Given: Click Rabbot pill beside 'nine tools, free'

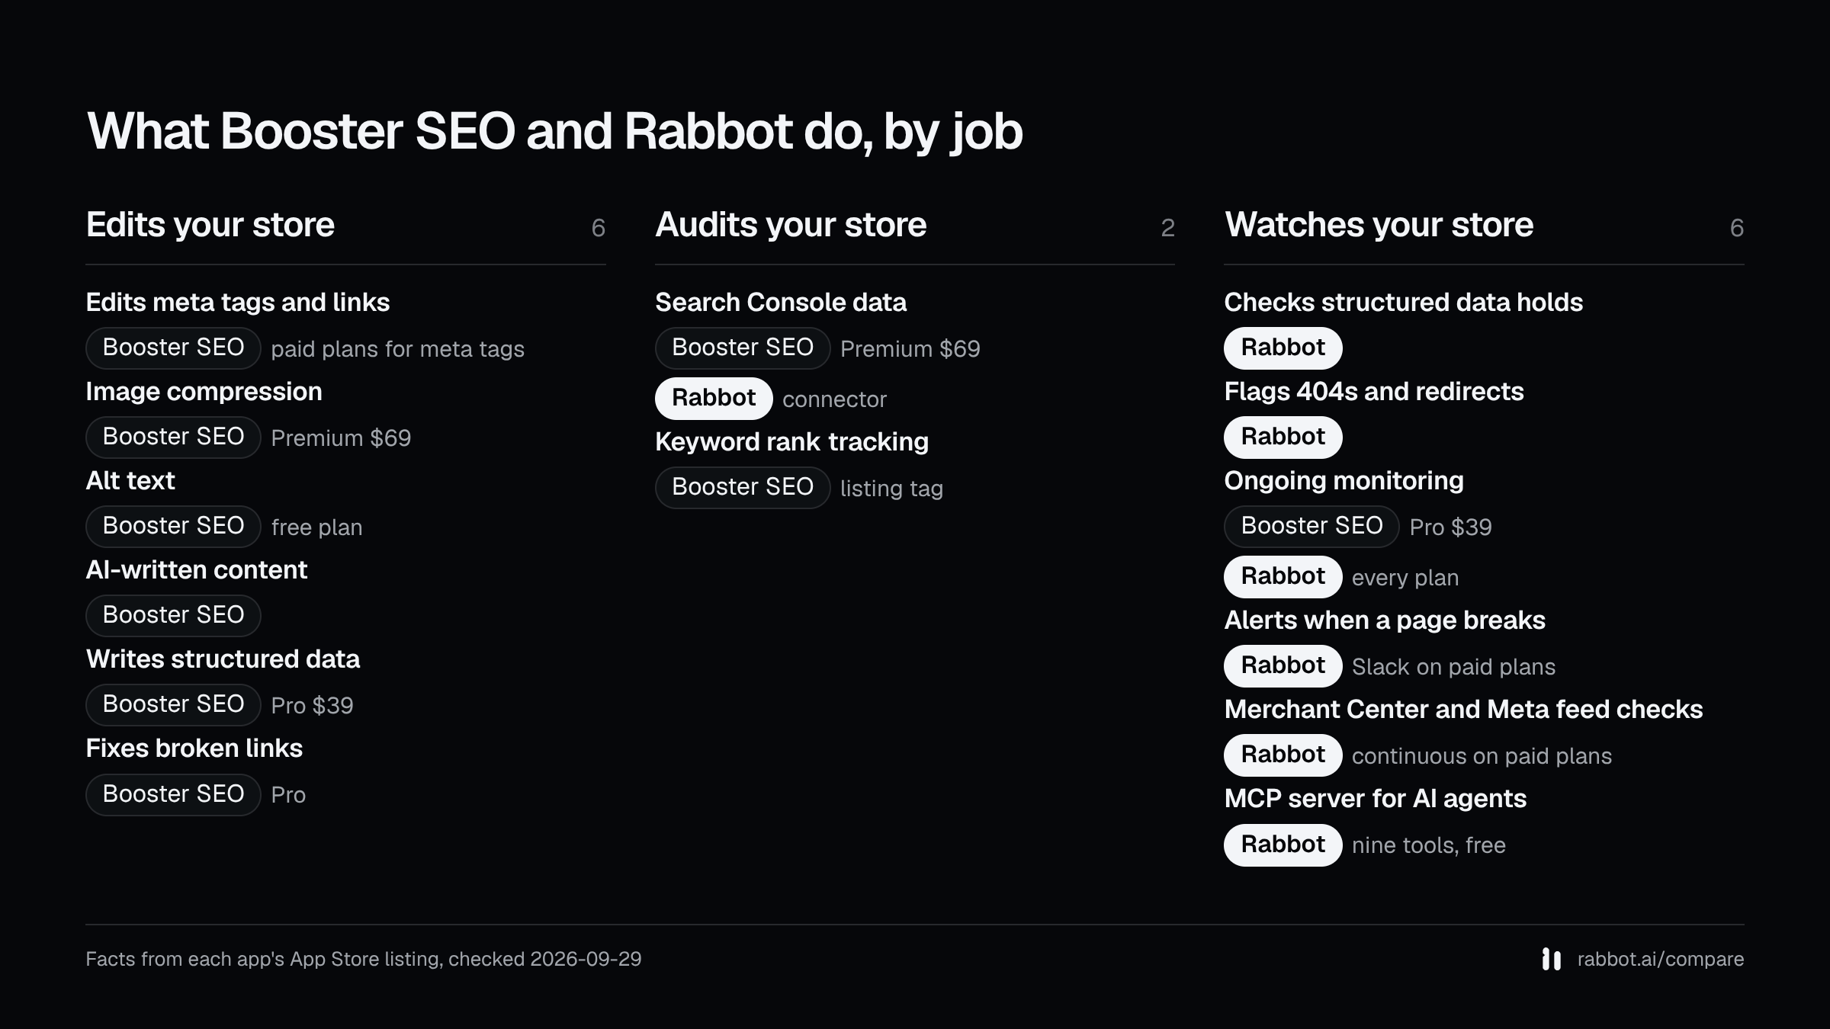Looking at the screenshot, I should (x=1283, y=845).
